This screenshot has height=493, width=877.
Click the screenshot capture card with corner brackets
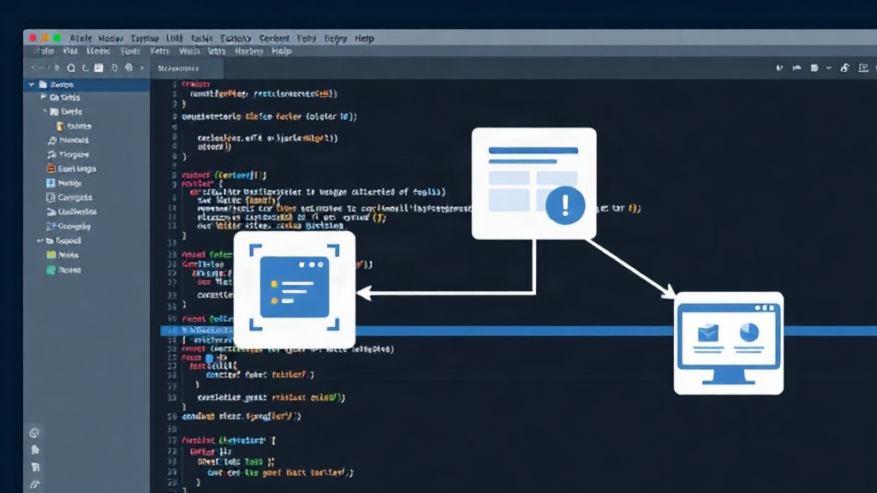pyautogui.click(x=295, y=289)
